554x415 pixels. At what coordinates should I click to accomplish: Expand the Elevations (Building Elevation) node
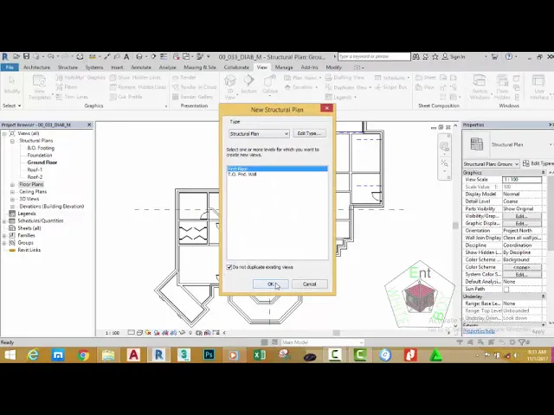12,207
